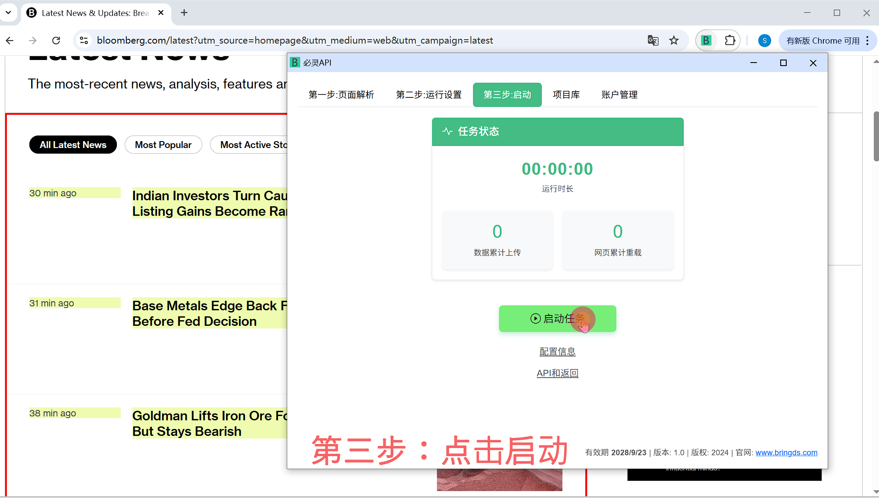879x498 pixels.
Task: Expand the tab search dropdown arrow
Action: tap(8, 13)
